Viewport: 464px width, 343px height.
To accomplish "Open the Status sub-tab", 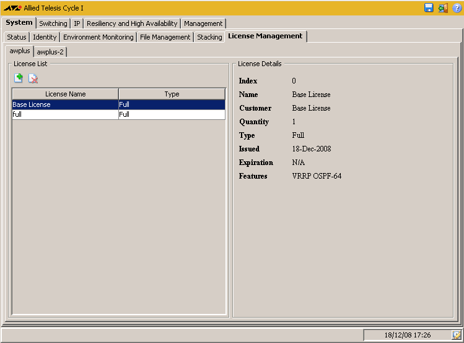I will 17,37.
